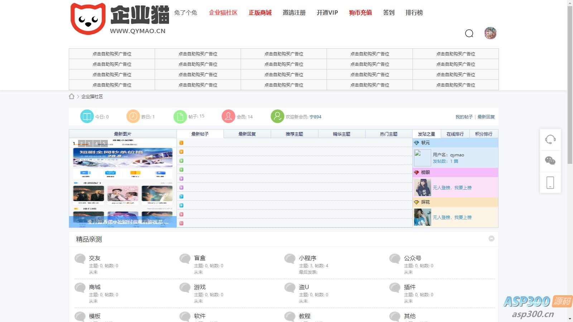Click the green new member avatar icon
The height and width of the screenshot is (322, 573).
(277, 116)
